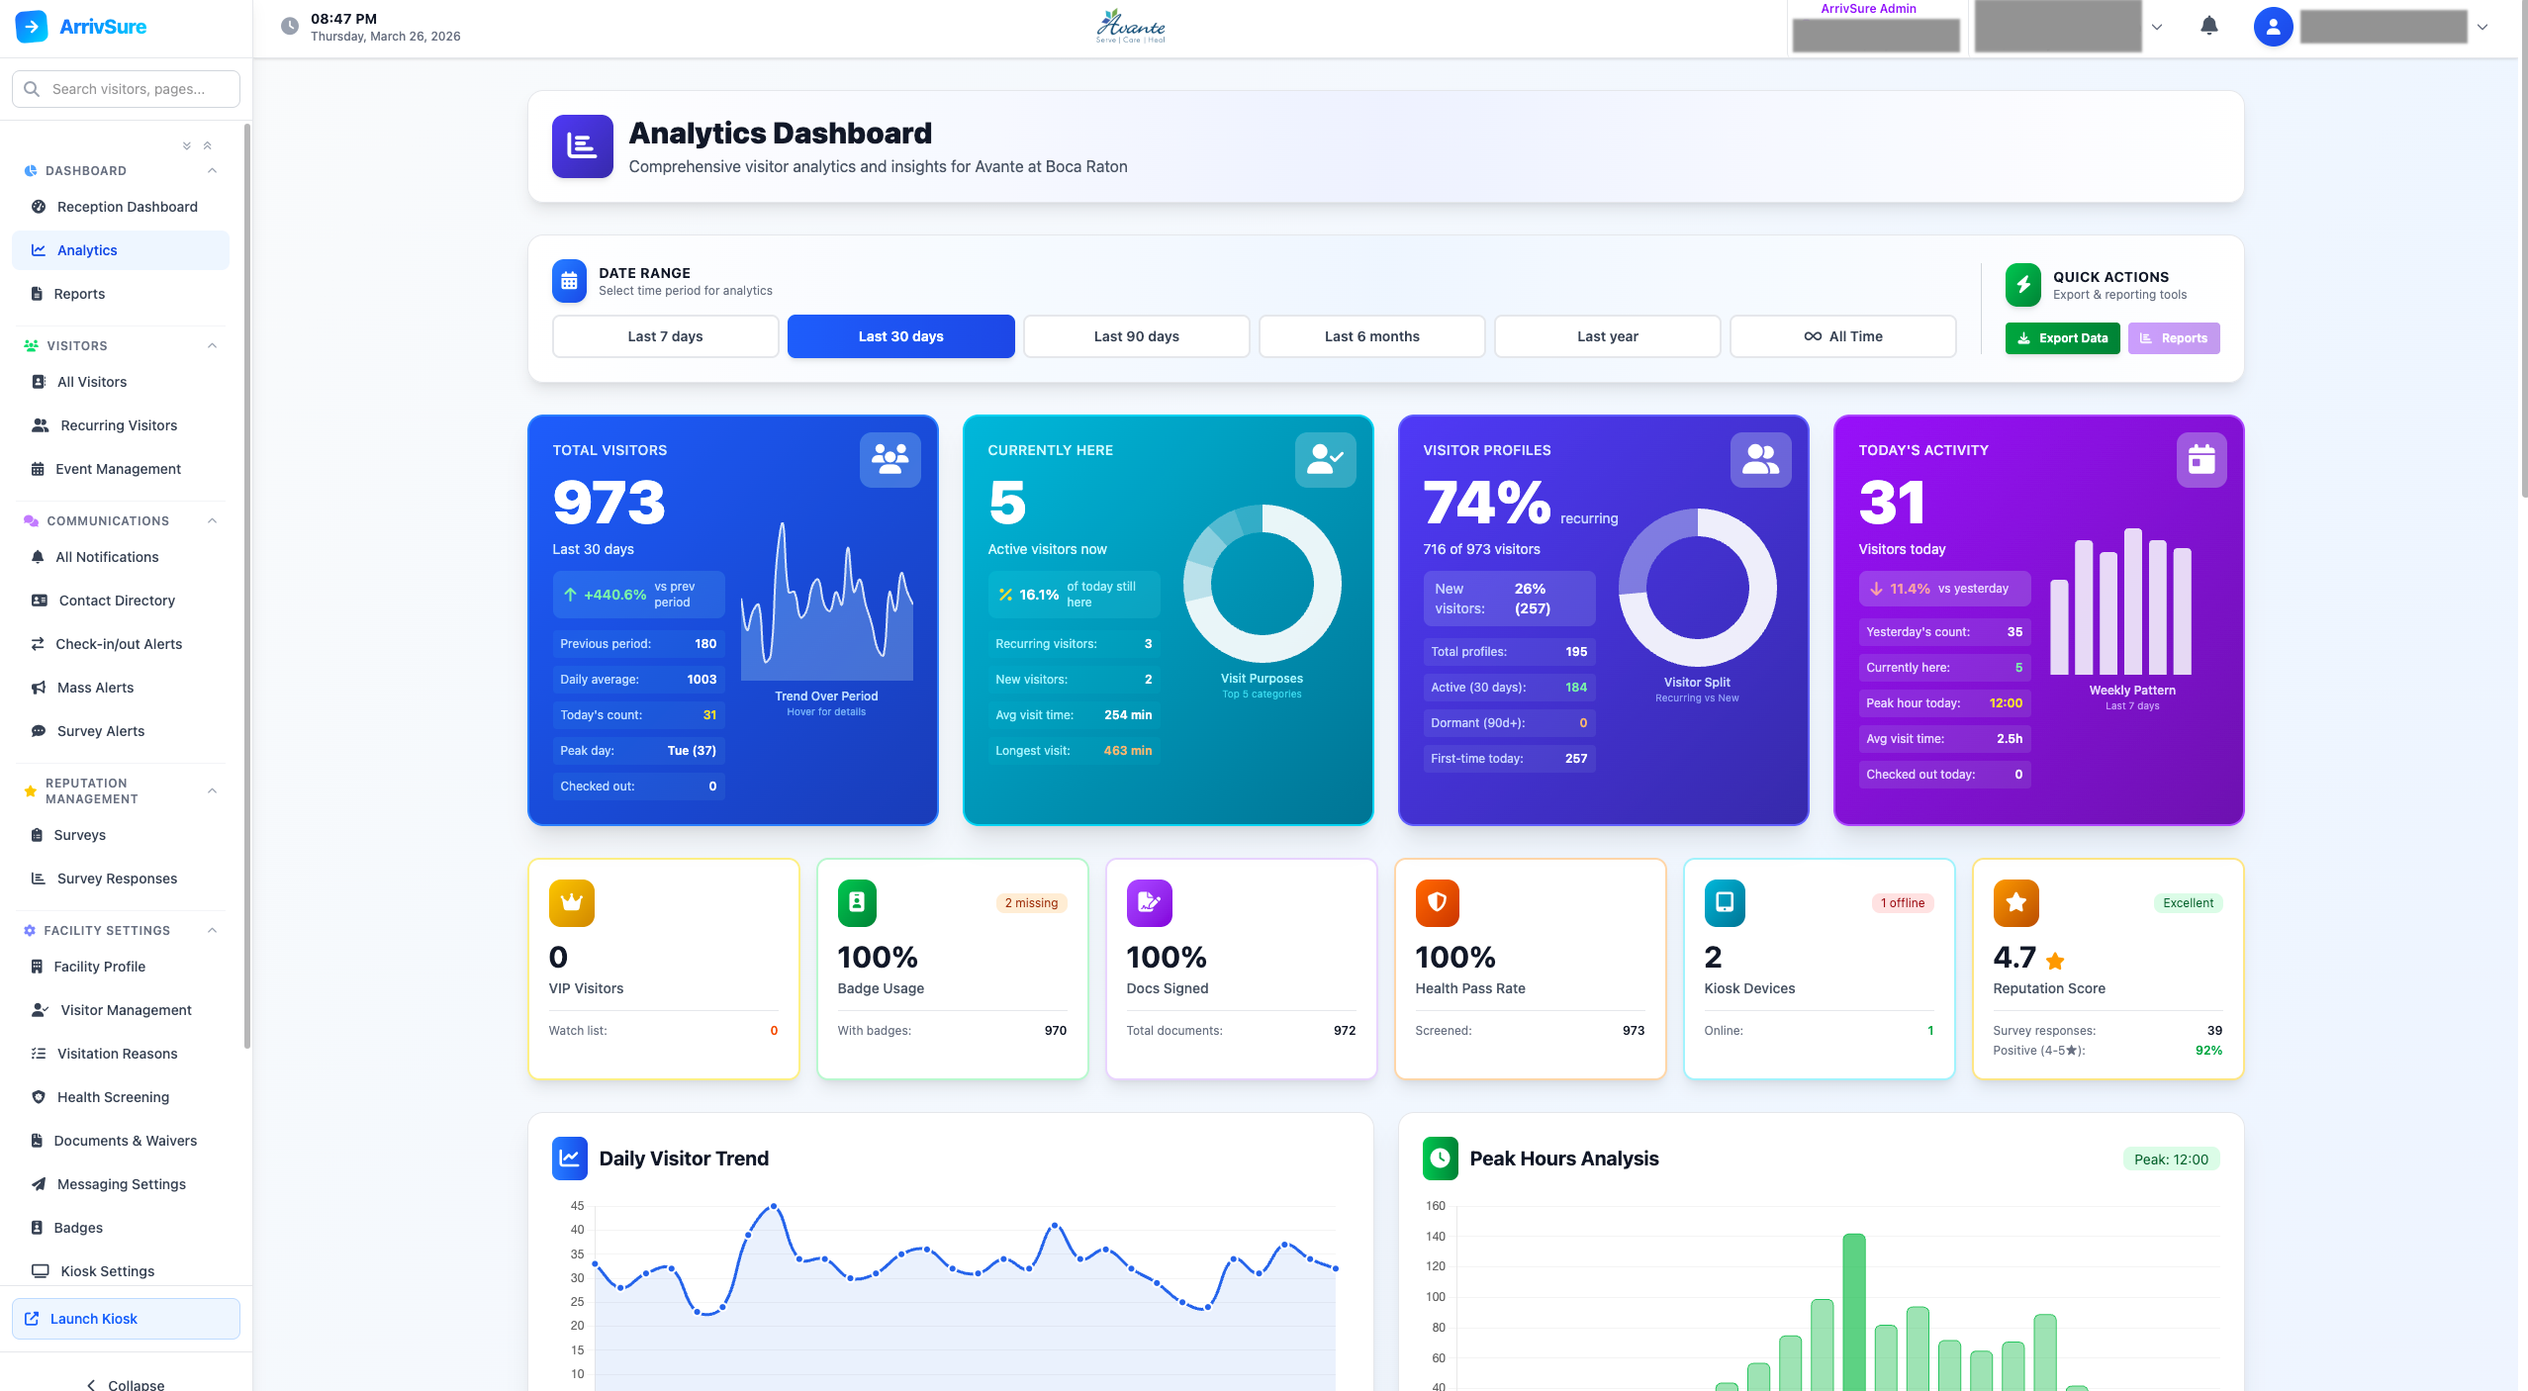Click the Peak Hours Analysis clock icon
The image size is (2528, 1391).
[1440, 1158]
